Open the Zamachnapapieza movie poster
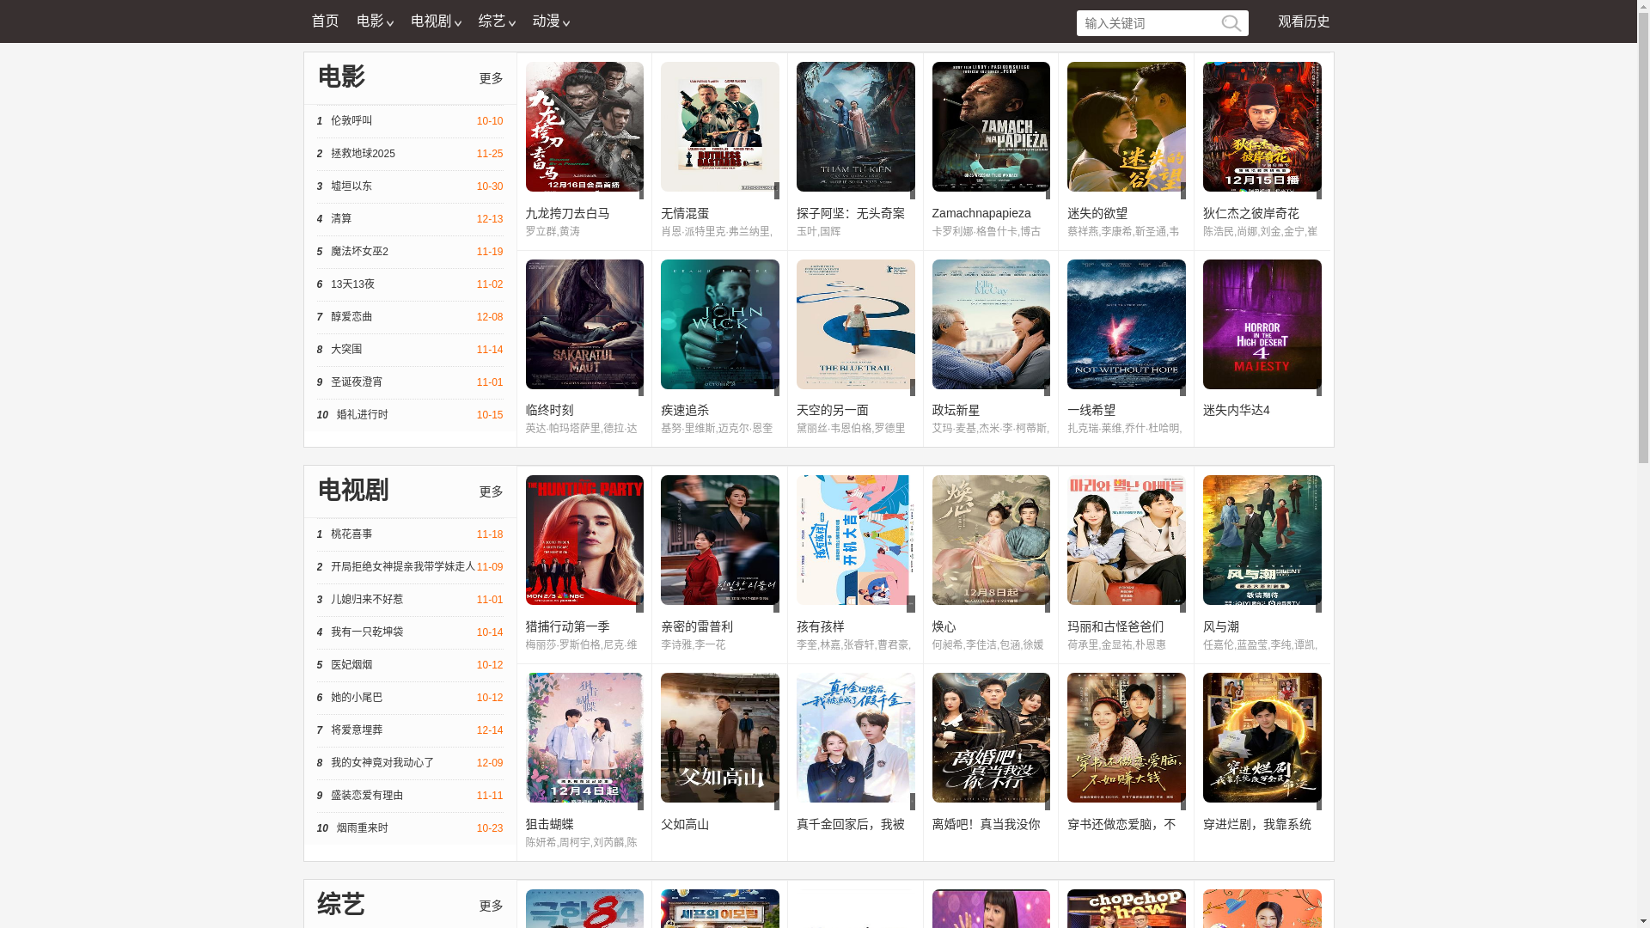Viewport: 1650px width, 928px height. coord(990,126)
